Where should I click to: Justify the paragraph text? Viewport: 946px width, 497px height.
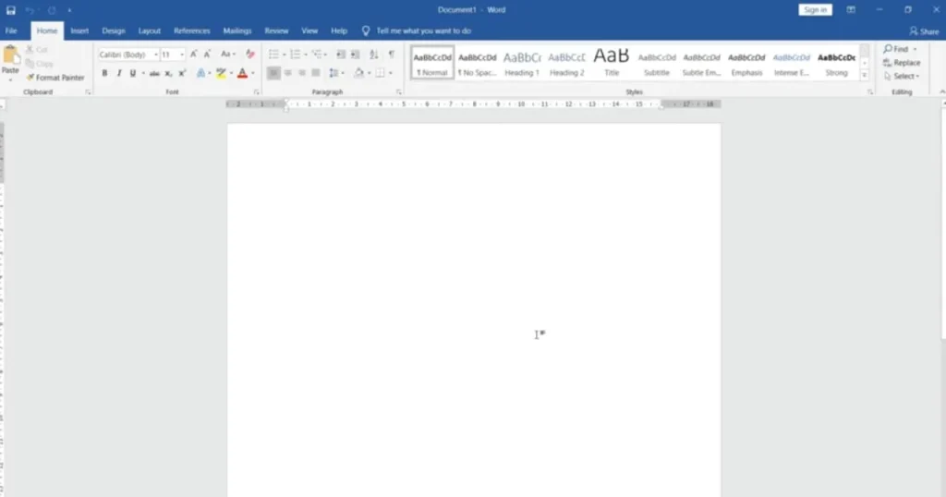tap(316, 73)
